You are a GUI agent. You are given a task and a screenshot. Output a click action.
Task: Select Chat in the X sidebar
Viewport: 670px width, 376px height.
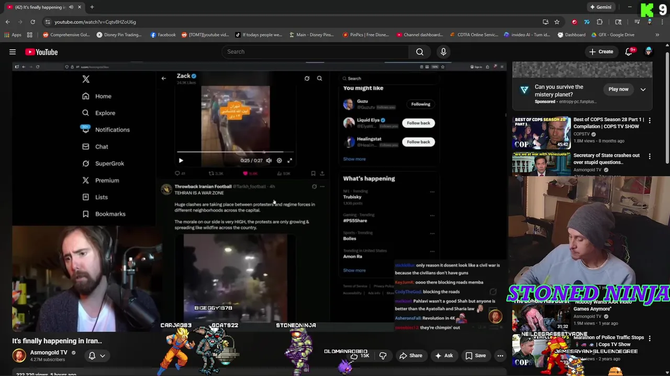(x=95, y=147)
